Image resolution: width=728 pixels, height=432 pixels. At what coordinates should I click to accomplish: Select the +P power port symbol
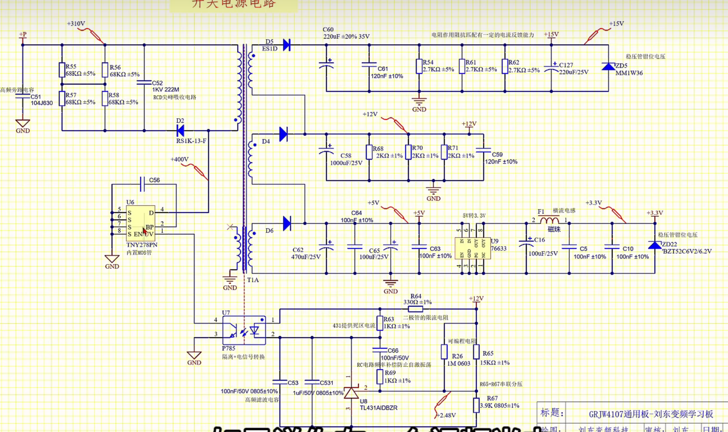pos(23,38)
